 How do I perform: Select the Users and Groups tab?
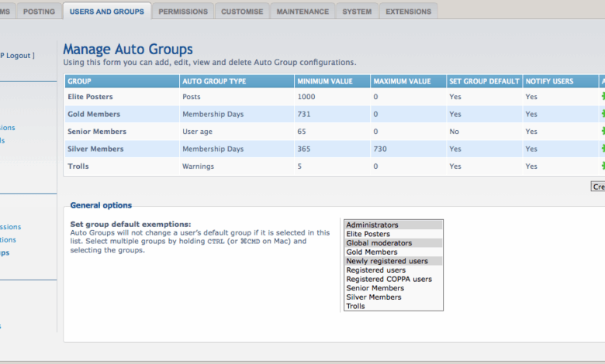(106, 12)
